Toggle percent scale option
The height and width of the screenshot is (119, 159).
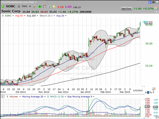(x=151, y=92)
